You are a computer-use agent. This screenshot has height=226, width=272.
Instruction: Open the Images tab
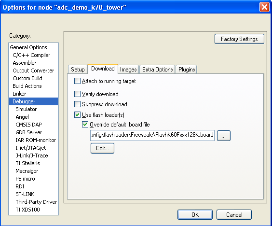128,70
